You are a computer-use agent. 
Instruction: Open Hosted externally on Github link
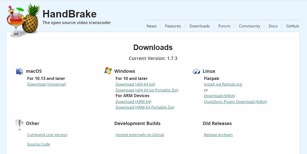tap(140, 135)
